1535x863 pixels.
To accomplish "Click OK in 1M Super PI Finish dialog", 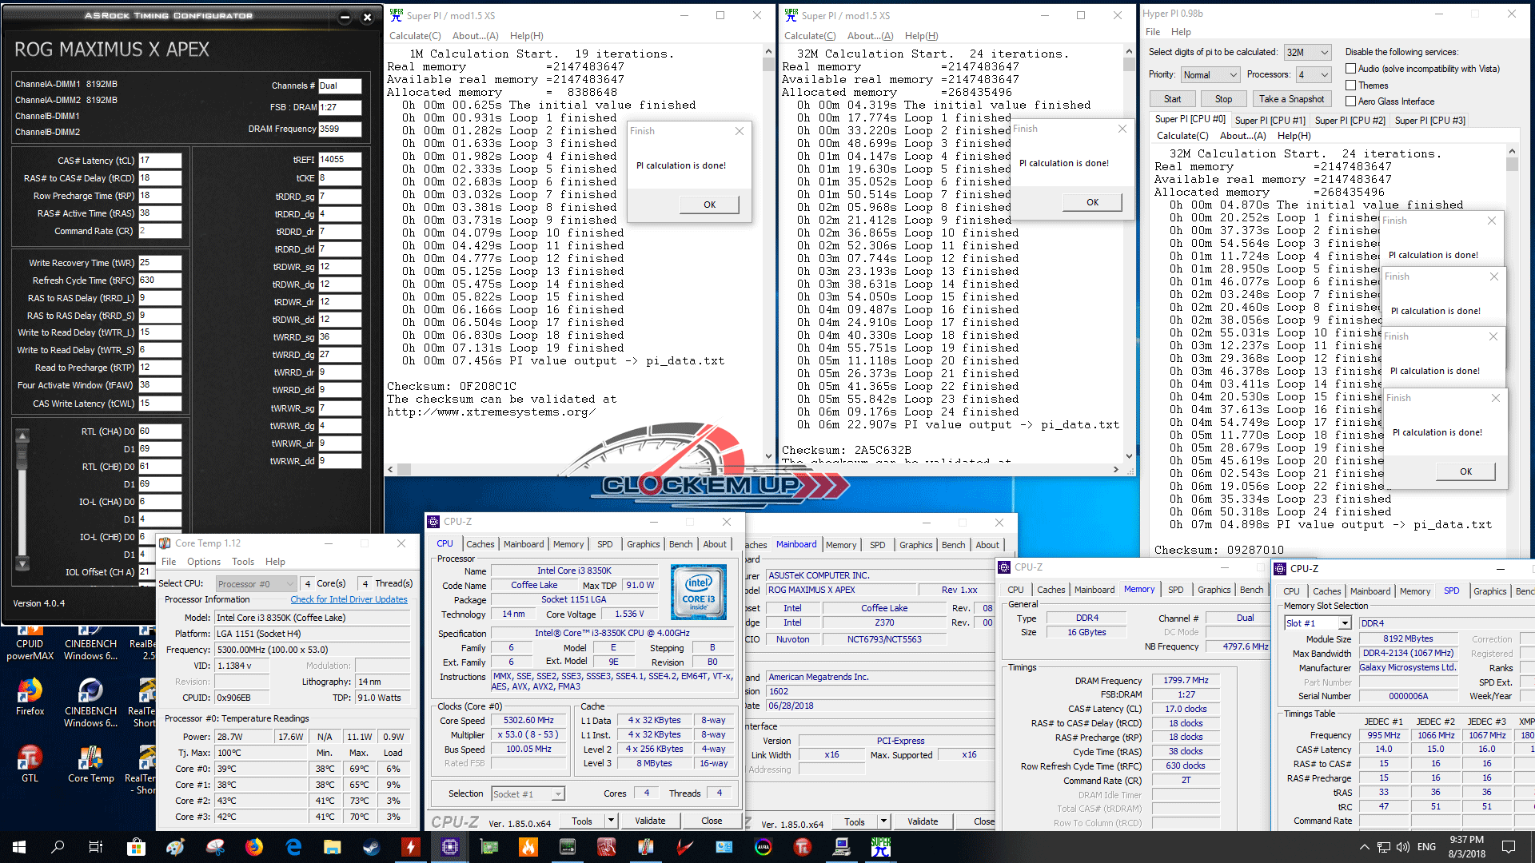I will 709,205.
